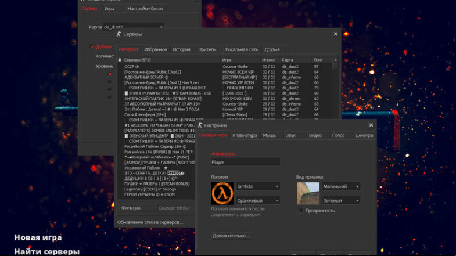This screenshot has width=456, height=256.
Task: Select the ЖЕНСКИЙ ЭПИЦЕНТР server row
Action: coord(156,136)
